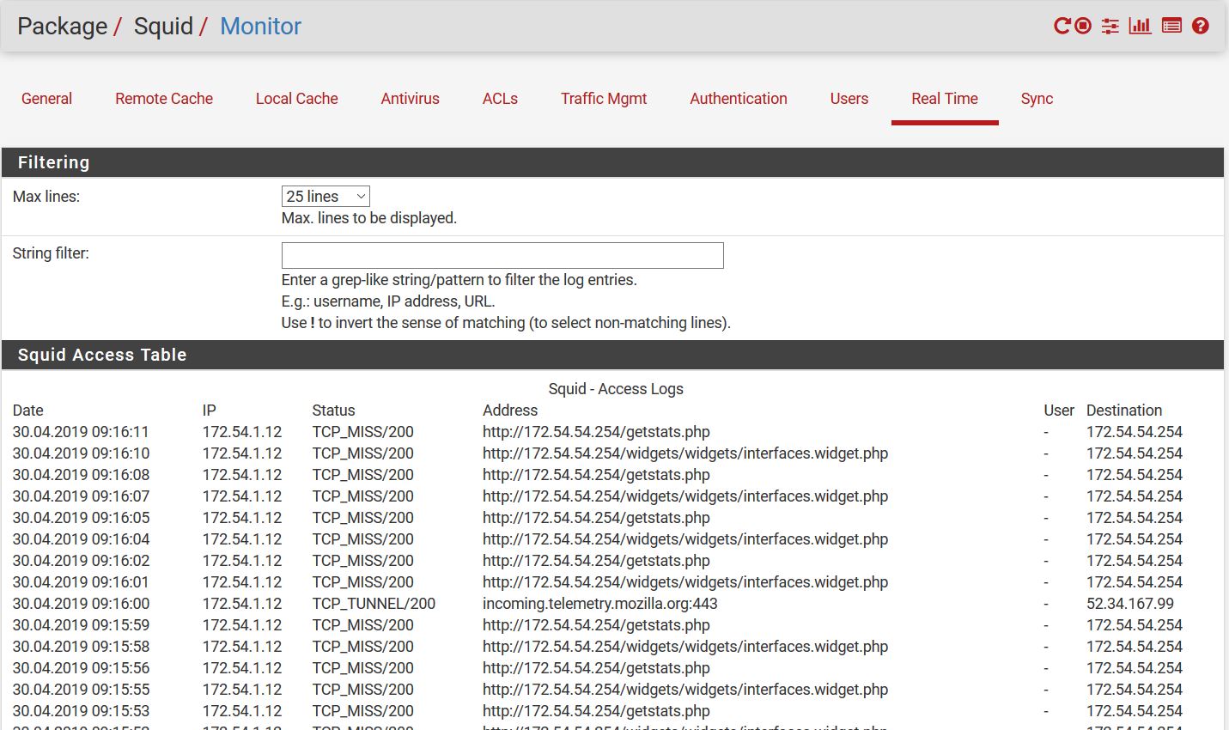
Task: Restart the Squid service via the circular arrow icon
Action: click(1062, 26)
